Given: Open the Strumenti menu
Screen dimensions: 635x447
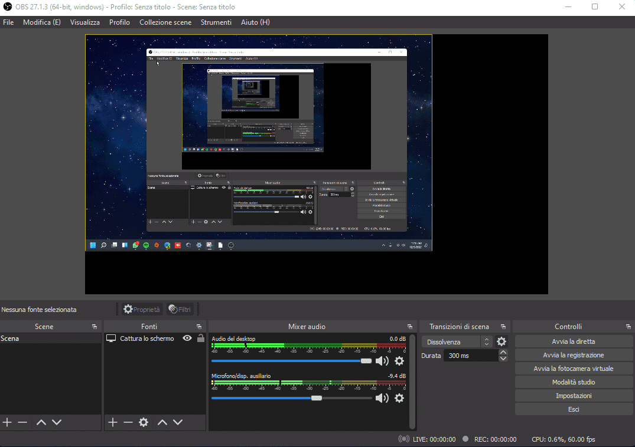Looking at the screenshot, I should tap(216, 22).
